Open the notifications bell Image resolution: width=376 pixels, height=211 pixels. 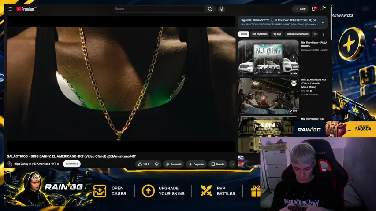click(x=314, y=9)
